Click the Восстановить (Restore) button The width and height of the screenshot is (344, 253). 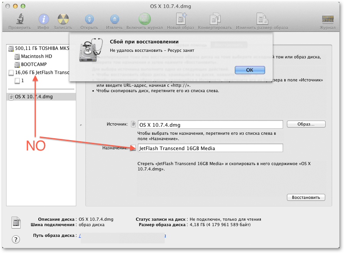click(306, 197)
